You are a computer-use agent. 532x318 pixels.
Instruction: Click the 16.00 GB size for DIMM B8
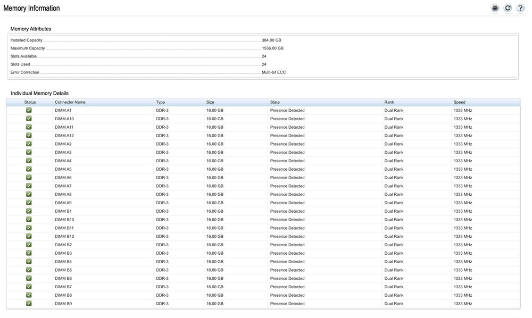(x=215, y=295)
